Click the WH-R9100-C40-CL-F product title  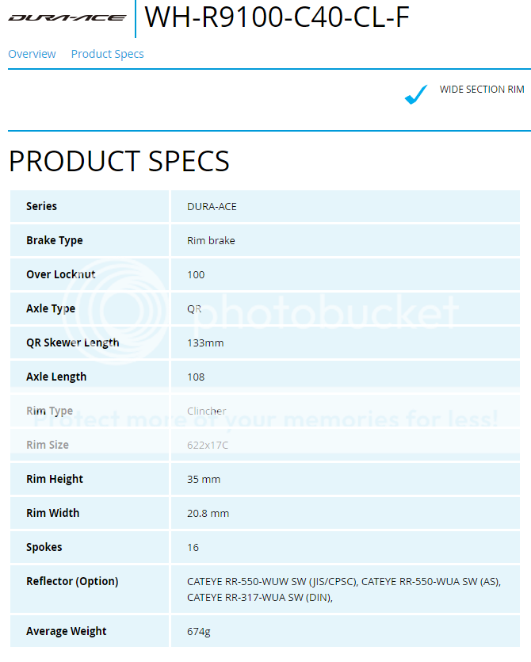277,17
